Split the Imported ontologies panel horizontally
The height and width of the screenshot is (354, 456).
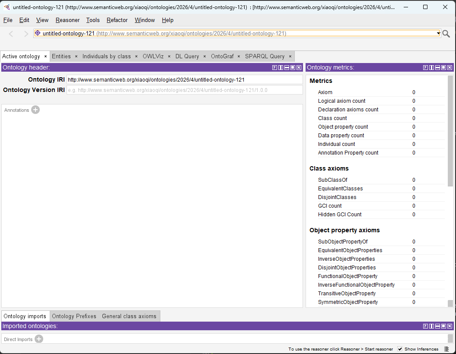pyautogui.click(x=438, y=326)
